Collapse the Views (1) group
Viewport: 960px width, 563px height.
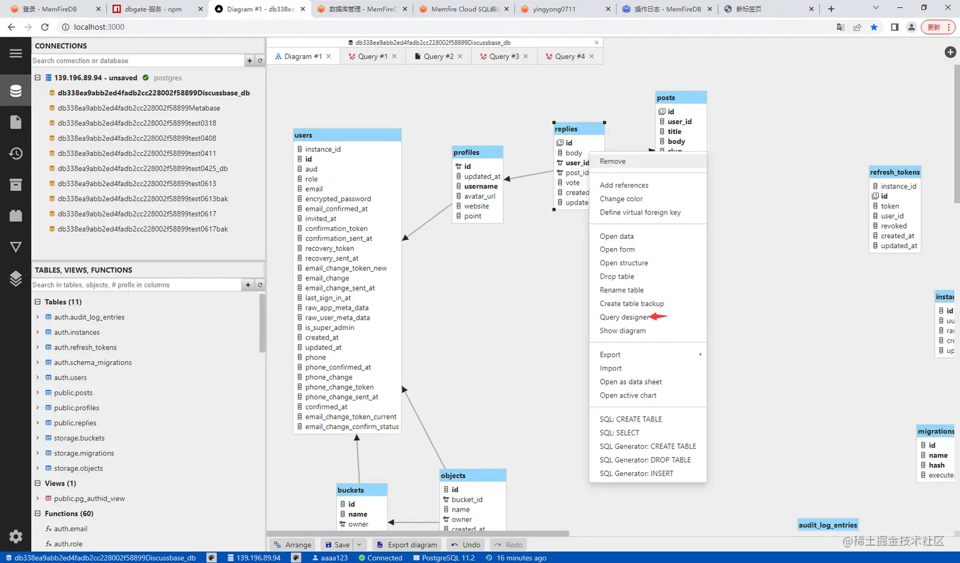(x=37, y=484)
